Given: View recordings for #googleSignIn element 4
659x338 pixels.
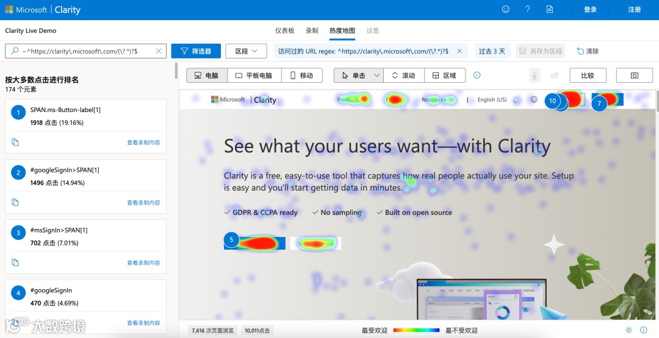Looking at the screenshot, I should (144, 323).
